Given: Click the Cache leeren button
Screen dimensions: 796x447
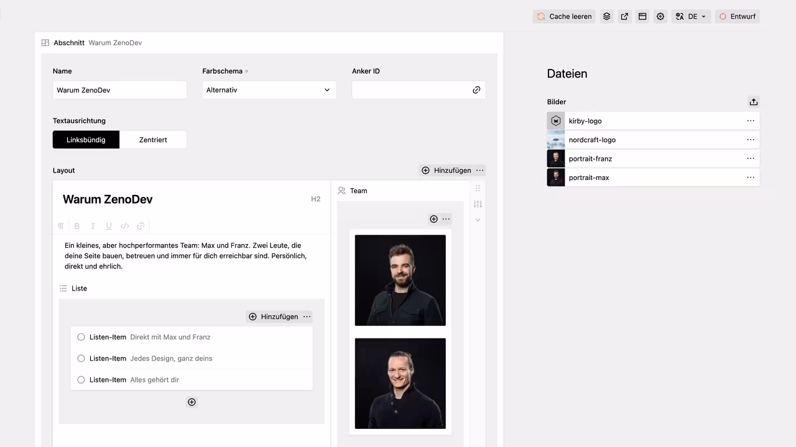Looking at the screenshot, I should click(x=564, y=17).
